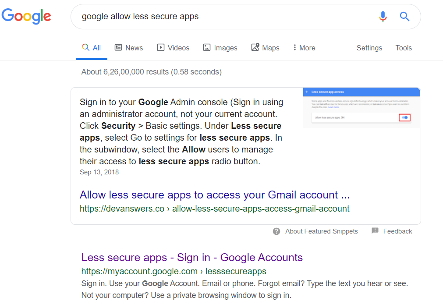Image resolution: width=443 pixels, height=308 pixels.
Task: Click the About Featured Snippets question icon
Action: (276, 231)
